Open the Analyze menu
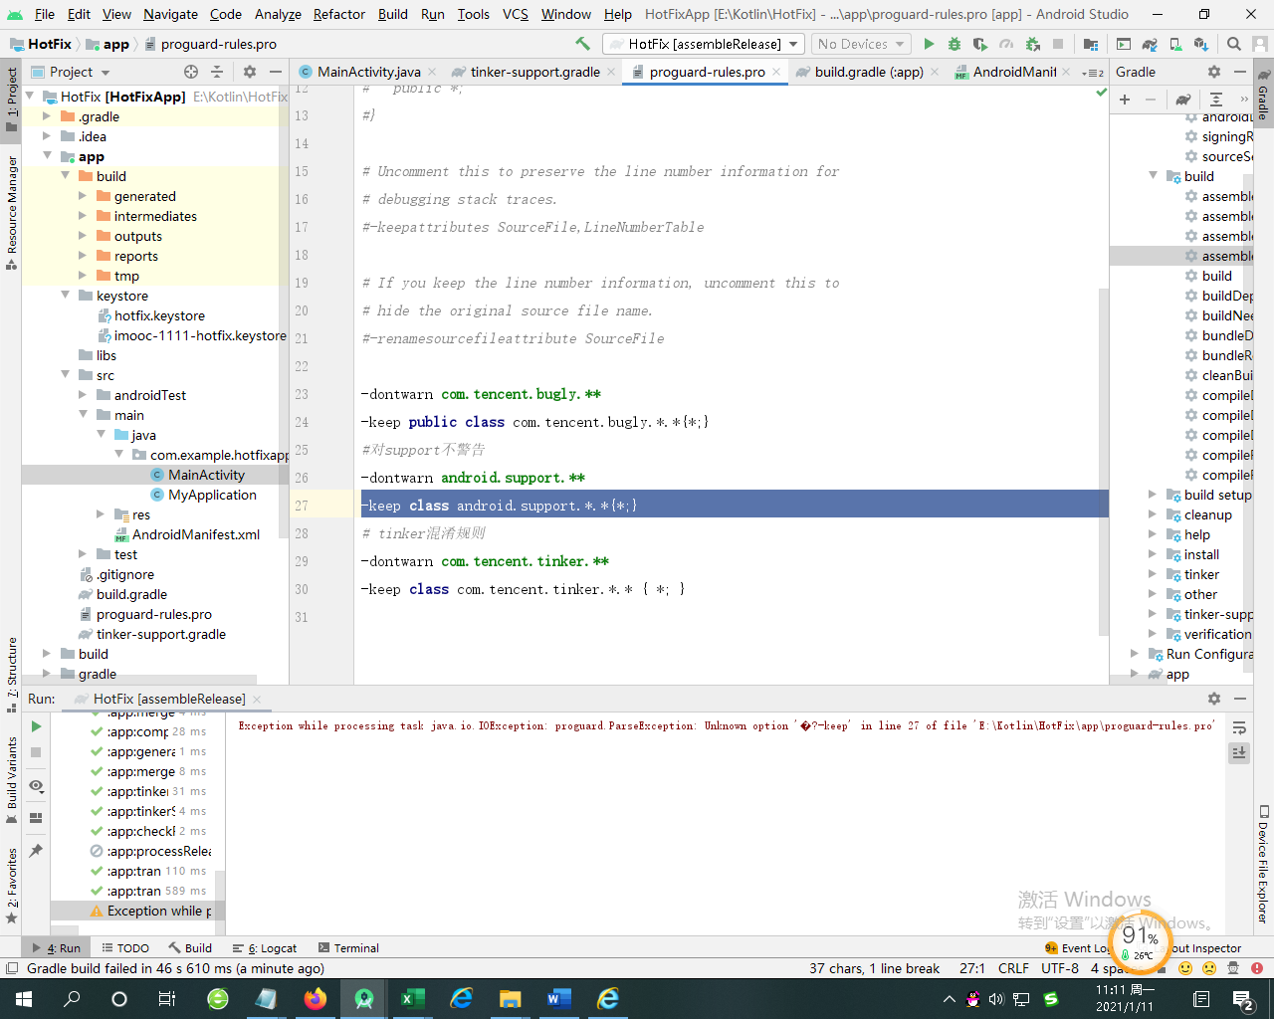Screen dimensions: 1274x1019 coord(278,14)
